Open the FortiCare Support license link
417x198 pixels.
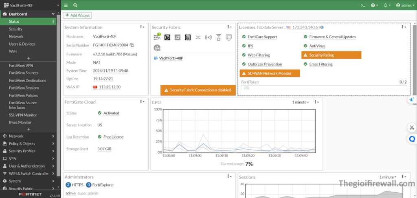pos(262,37)
